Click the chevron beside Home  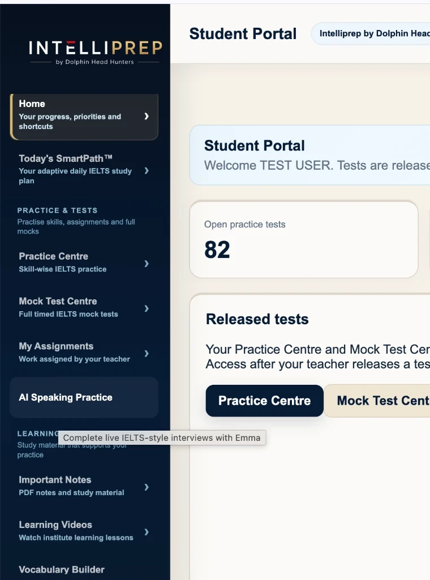[x=147, y=116]
